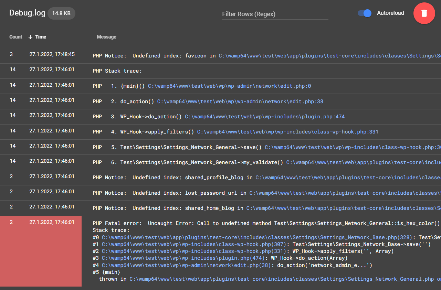Viewport: 441px width, 290px height.
Task: Open the class-wp-hook.php:331 link in row 4
Action: (288, 132)
